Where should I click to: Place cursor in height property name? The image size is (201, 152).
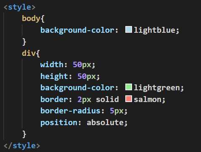(x=54, y=76)
